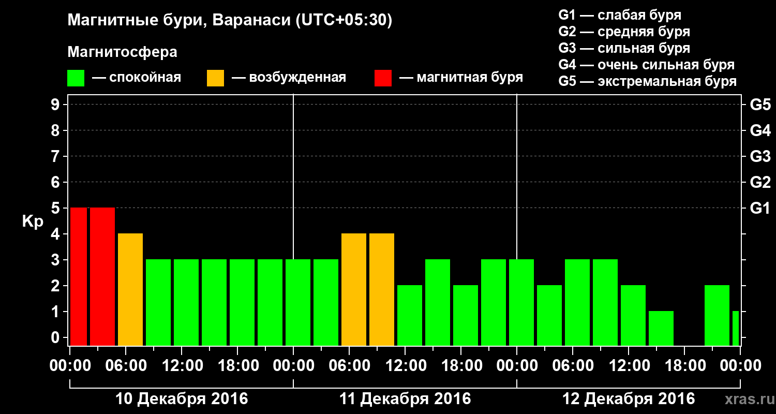Viewport: 776px width, 414px height.
Task: Click the '10 Декабря 2016' date label
Action: (x=182, y=399)
